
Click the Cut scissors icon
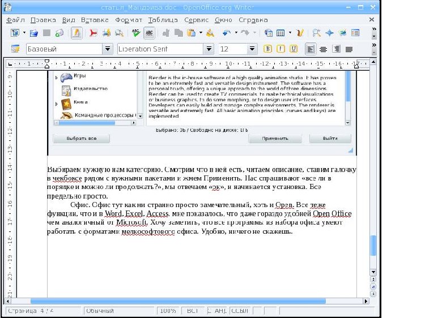point(166,33)
